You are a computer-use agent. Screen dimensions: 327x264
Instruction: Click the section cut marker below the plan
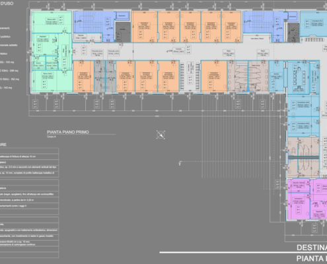(x=180, y=163)
